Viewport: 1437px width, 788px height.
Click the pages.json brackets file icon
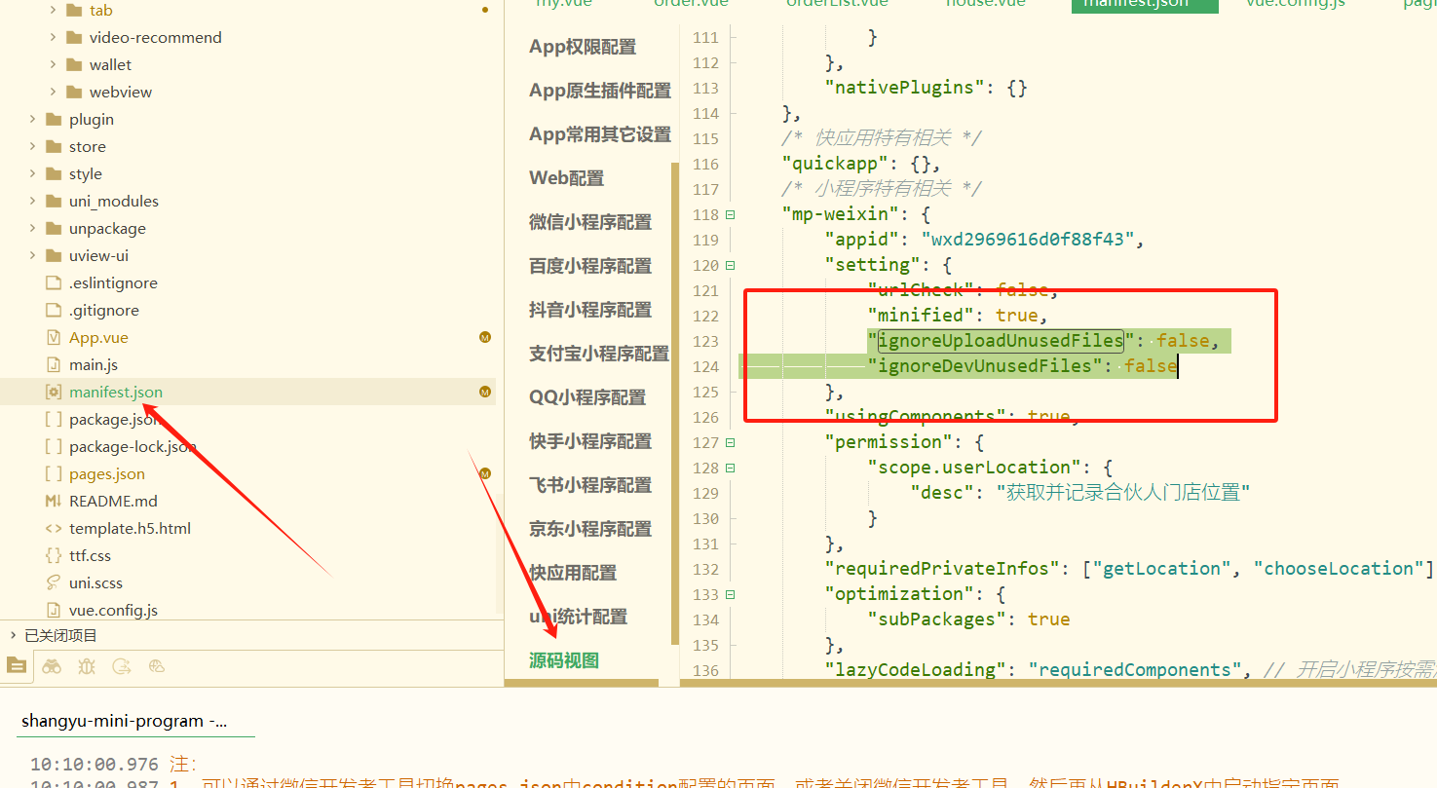[x=54, y=473]
